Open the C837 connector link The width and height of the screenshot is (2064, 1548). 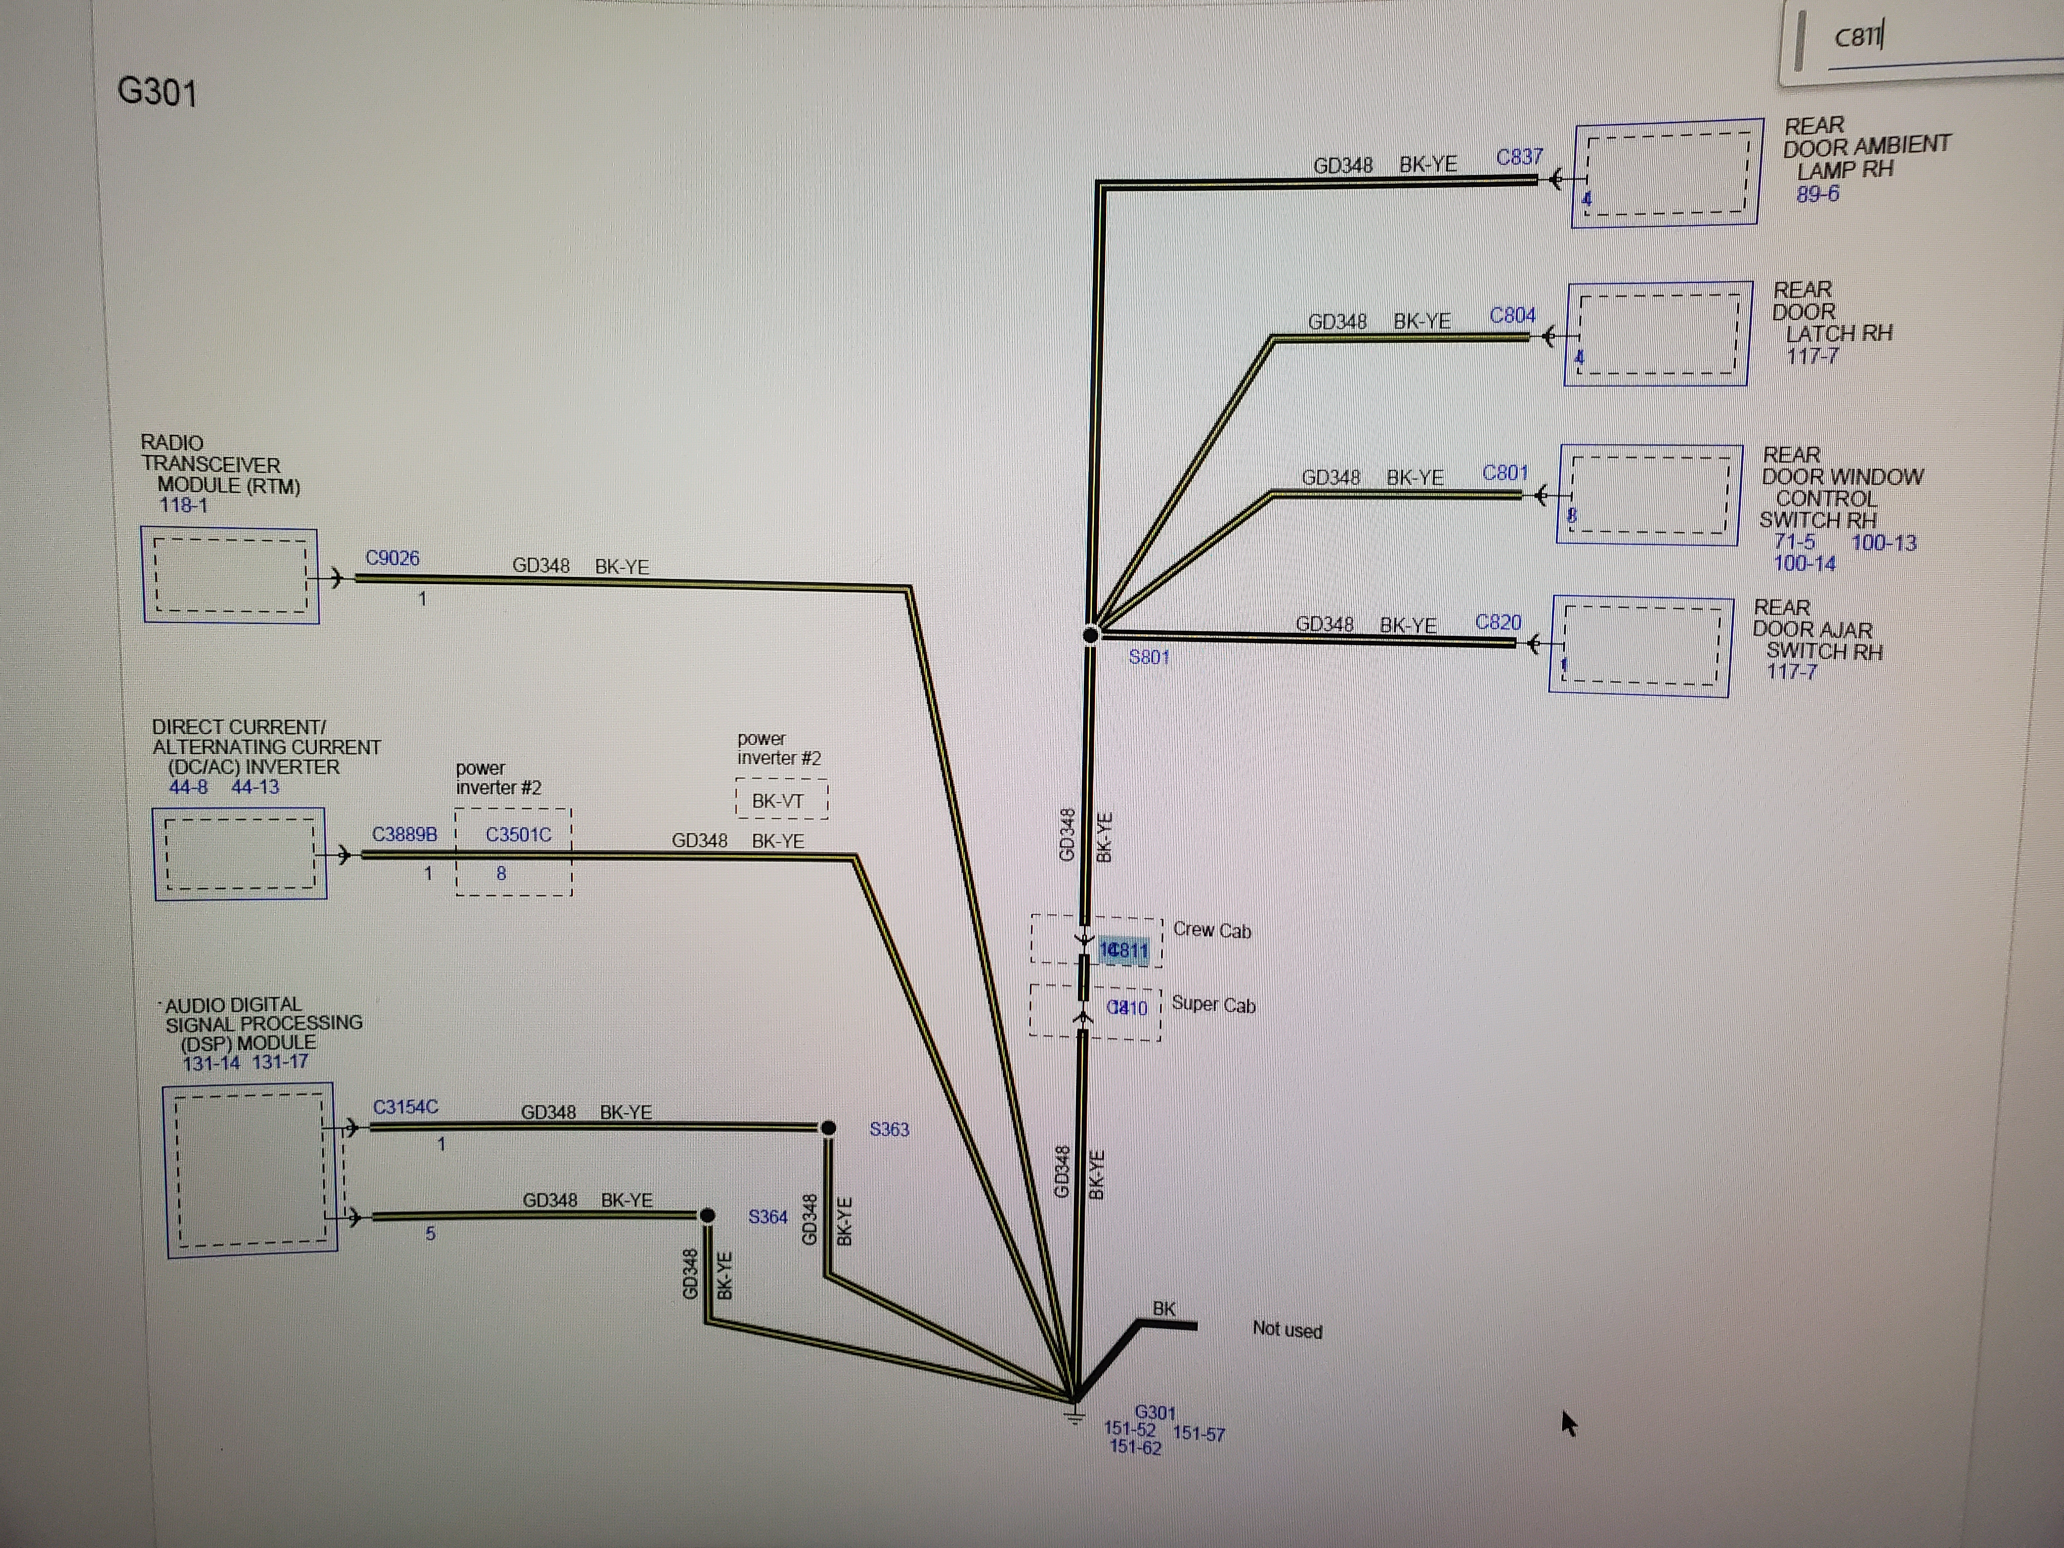(x=1519, y=157)
